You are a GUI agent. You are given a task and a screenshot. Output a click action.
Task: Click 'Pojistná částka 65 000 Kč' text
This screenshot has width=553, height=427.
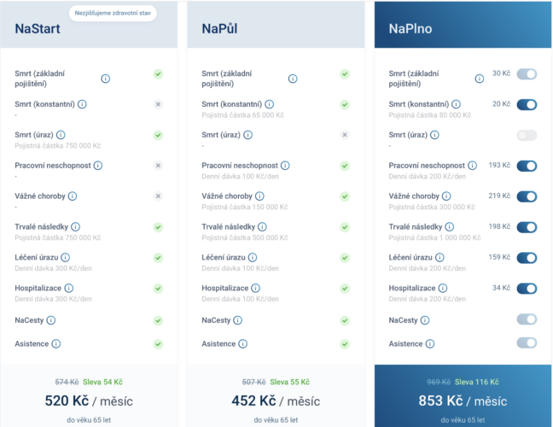[x=242, y=115]
